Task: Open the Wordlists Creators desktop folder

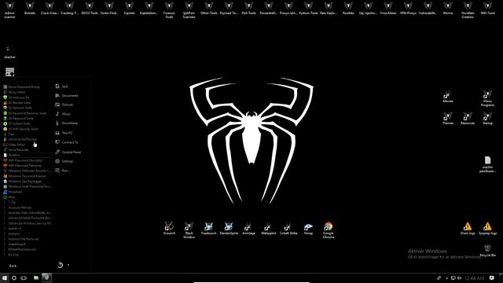Action: coord(468,10)
